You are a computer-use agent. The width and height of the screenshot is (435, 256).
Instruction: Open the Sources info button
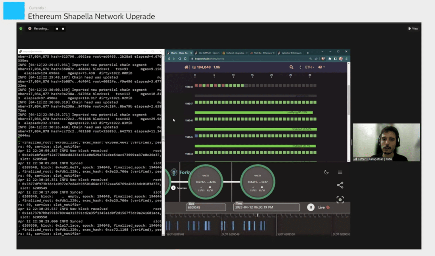(x=173, y=188)
